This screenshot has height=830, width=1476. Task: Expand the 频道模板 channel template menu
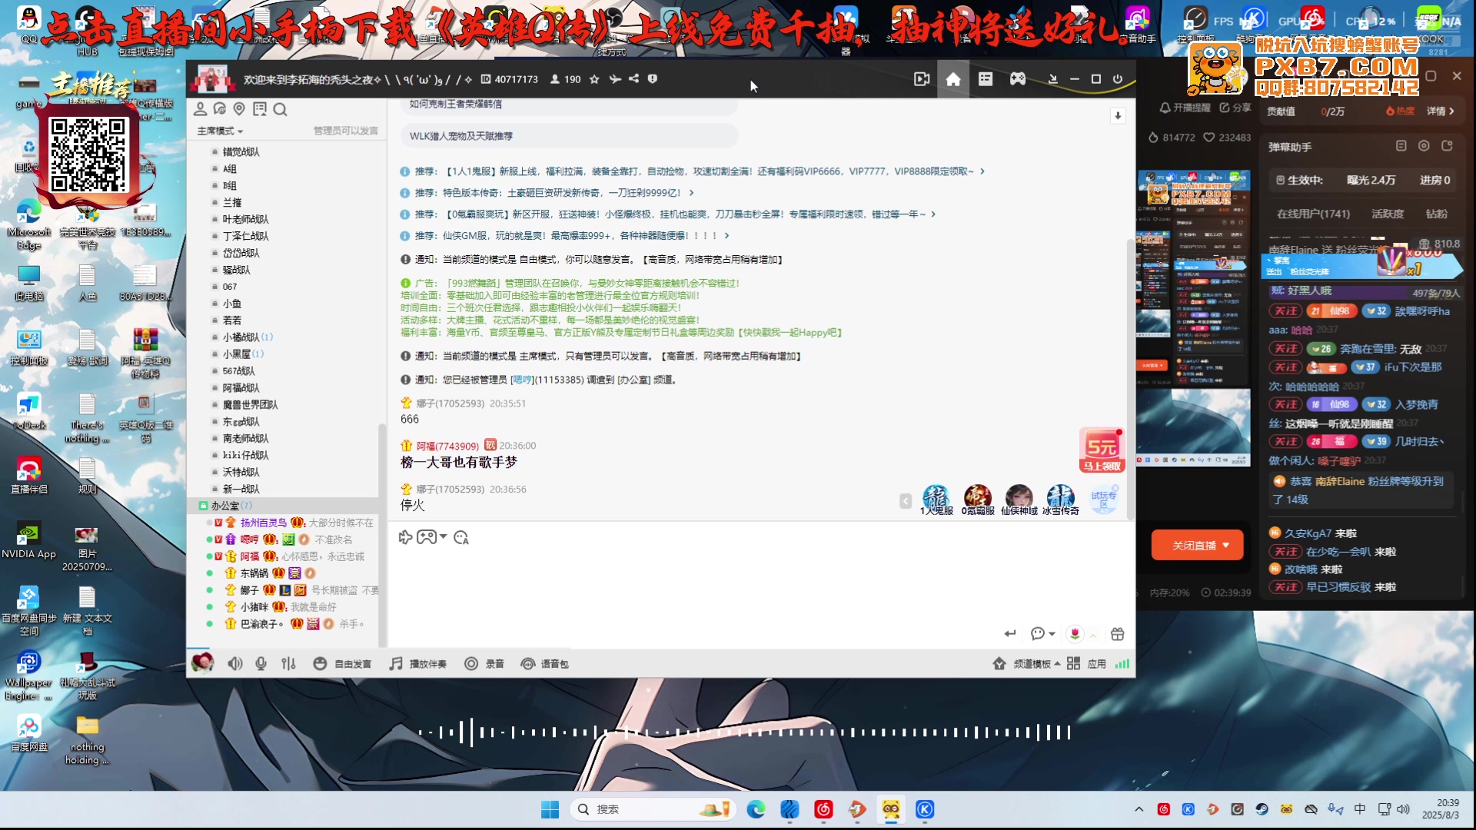1026,664
